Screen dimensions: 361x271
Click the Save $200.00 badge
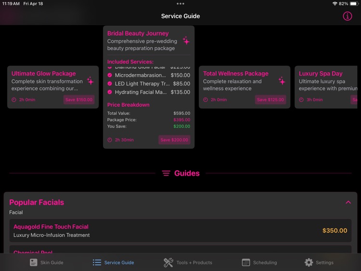tap(174, 140)
